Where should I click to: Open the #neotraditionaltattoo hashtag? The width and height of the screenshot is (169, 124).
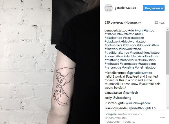[x=145, y=53]
